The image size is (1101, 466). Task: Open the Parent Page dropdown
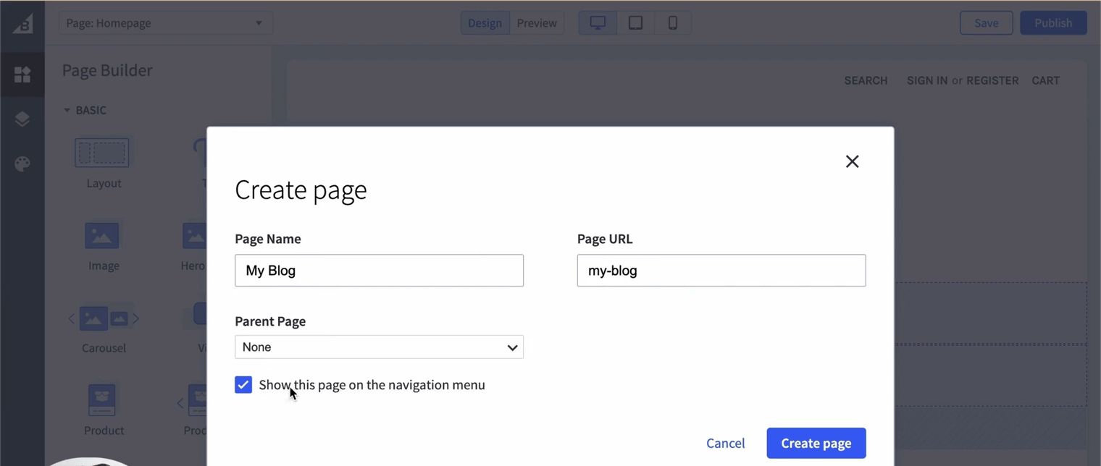pos(379,347)
